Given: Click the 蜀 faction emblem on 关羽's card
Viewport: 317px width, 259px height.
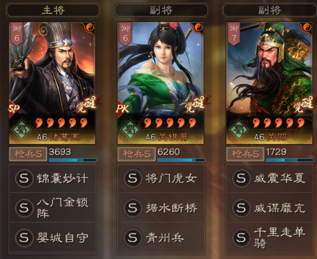Looking at the screenshot, I should (x=239, y=130).
